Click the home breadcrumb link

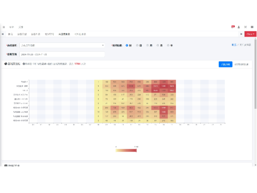click(x=234, y=45)
